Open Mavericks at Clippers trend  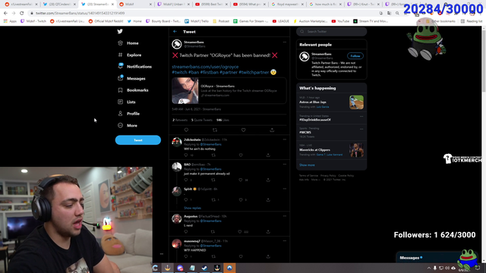coord(331,150)
